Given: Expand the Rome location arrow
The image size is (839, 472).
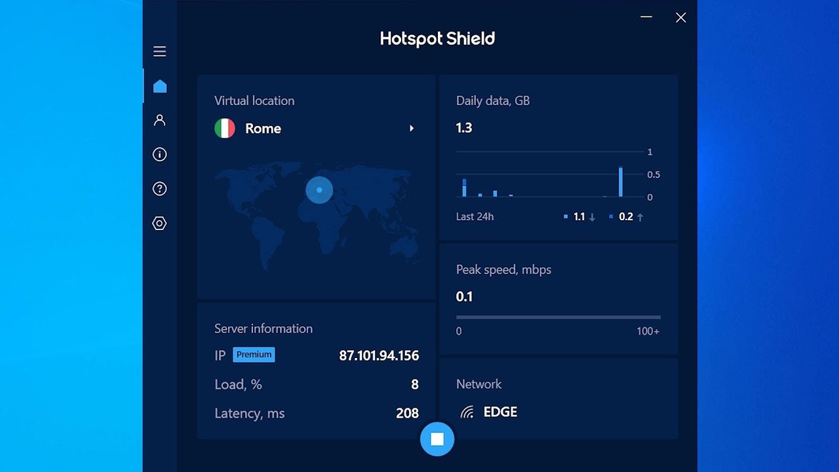Looking at the screenshot, I should tap(412, 128).
